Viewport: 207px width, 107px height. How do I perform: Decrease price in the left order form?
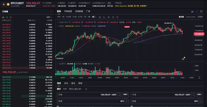coord(119,96)
